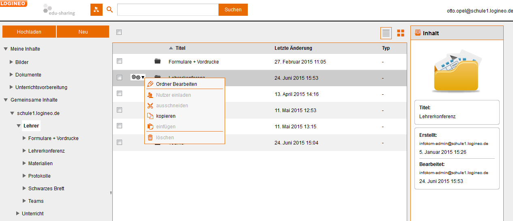Click clipboard icon beside einfügen
The image size is (513, 221).
(x=150, y=127)
